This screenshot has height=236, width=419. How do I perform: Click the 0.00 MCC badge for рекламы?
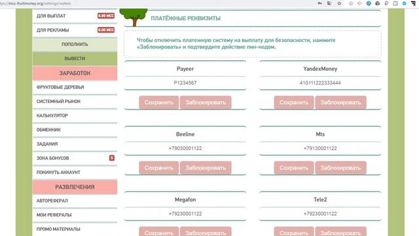pos(106,29)
